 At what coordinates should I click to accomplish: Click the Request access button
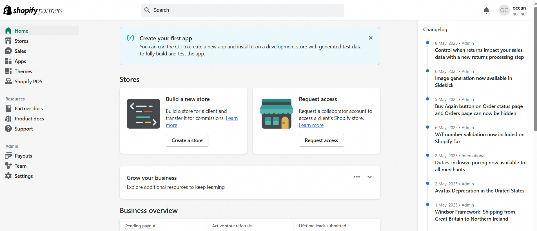coord(321,140)
